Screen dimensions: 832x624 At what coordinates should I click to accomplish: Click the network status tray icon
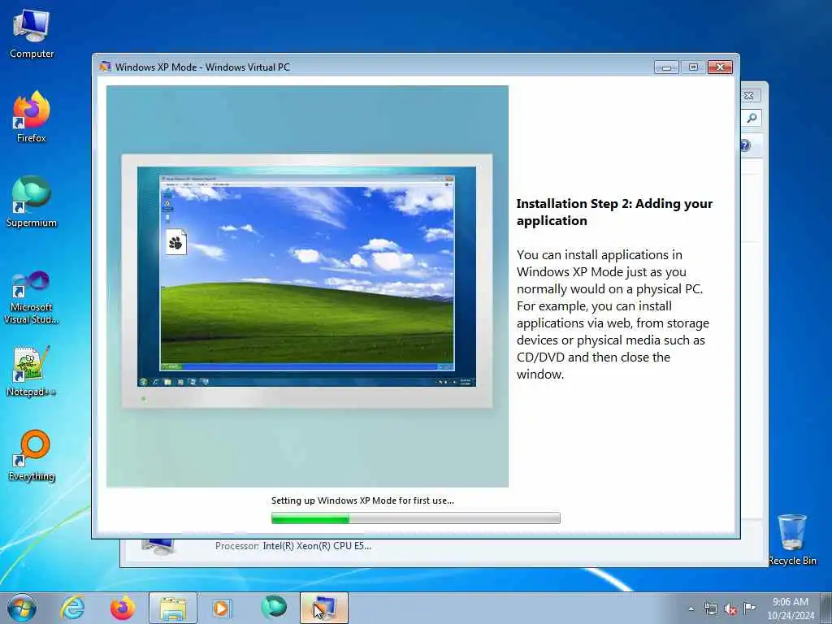[x=710, y=609]
